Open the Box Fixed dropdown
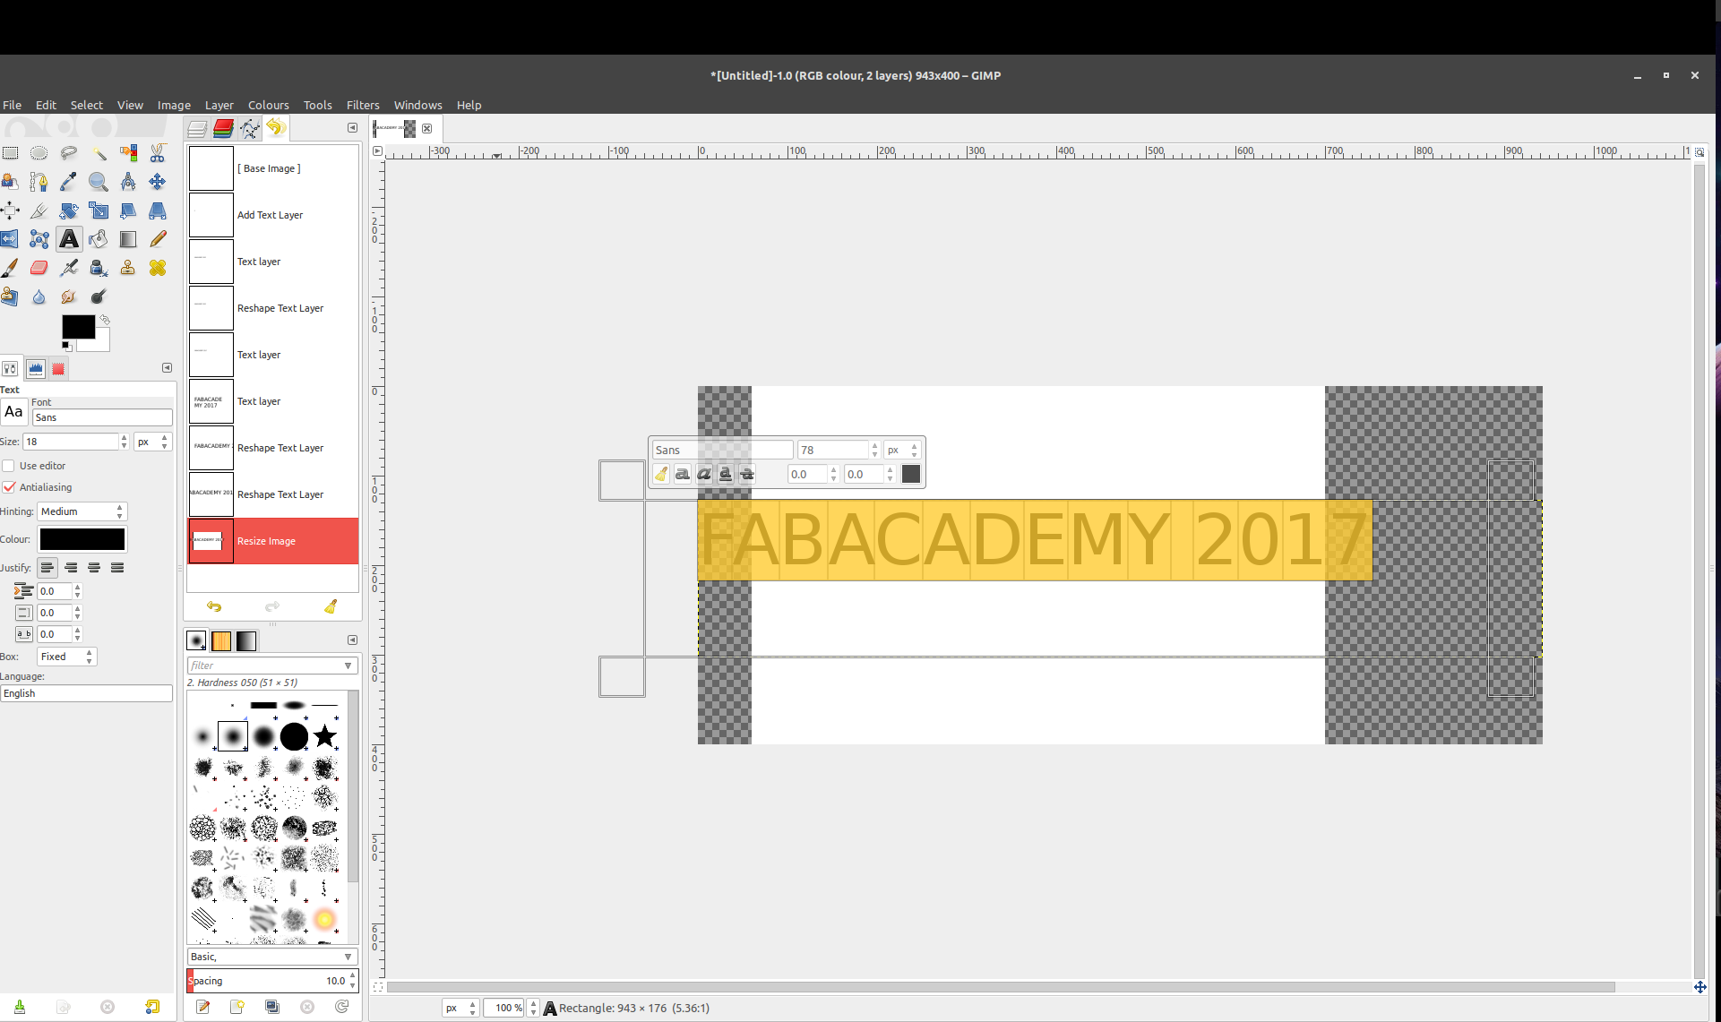Viewport: 1721px width, 1022px height. coord(67,657)
